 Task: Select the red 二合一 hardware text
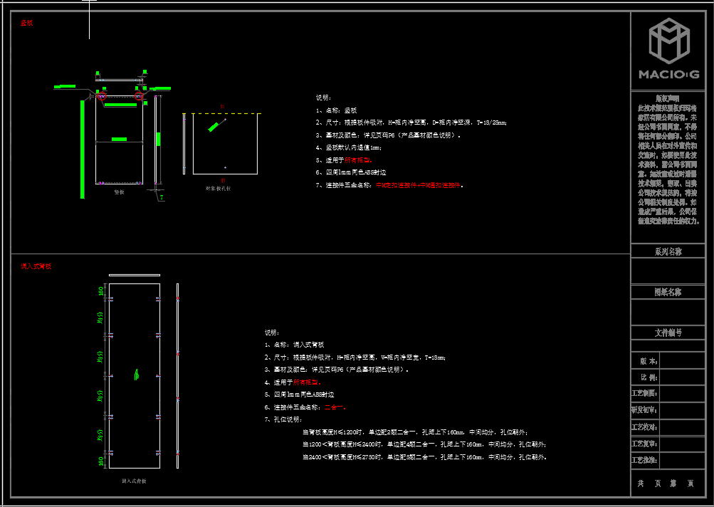(335, 407)
